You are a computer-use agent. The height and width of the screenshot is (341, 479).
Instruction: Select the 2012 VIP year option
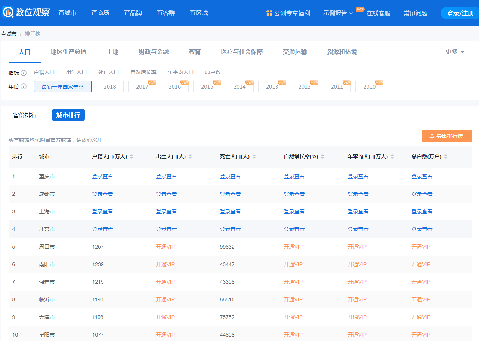[305, 86]
